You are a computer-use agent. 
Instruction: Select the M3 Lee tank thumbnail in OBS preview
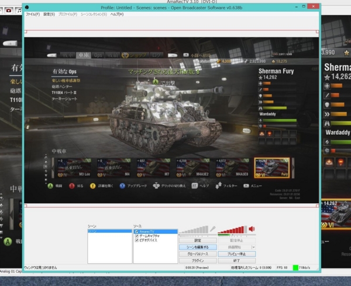click(74, 168)
